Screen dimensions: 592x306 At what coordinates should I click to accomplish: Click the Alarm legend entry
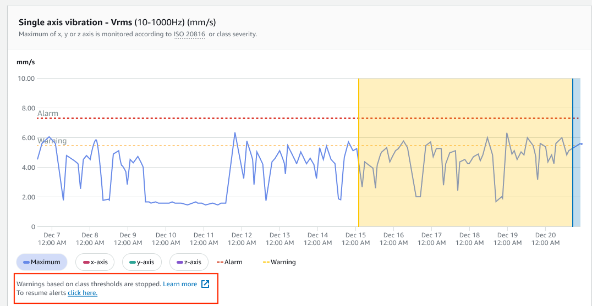click(x=230, y=262)
